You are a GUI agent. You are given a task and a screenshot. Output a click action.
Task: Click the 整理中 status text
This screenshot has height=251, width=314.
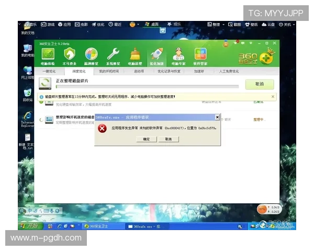tap(259, 120)
